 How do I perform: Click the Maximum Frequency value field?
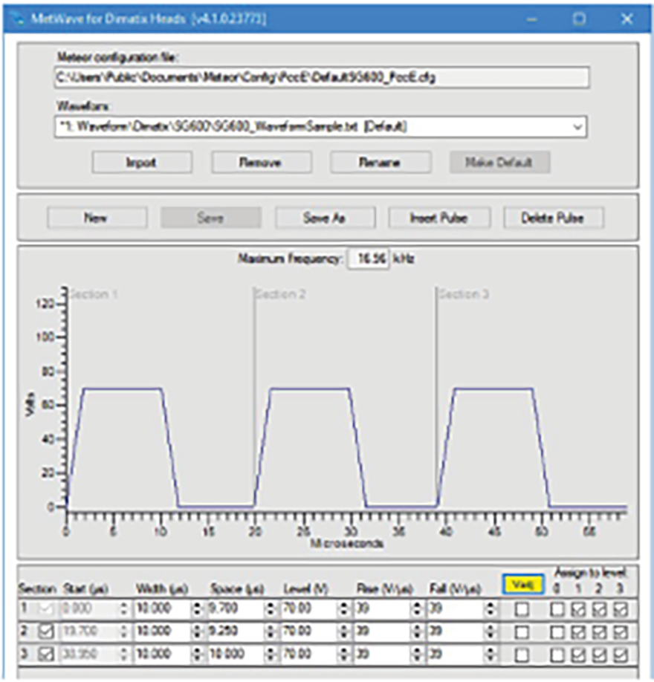click(x=369, y=259)
